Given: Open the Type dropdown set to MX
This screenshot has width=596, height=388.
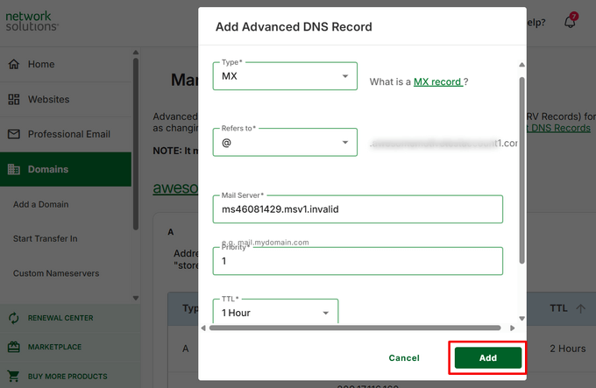Looking at the screenshot, I should [284, 76].
